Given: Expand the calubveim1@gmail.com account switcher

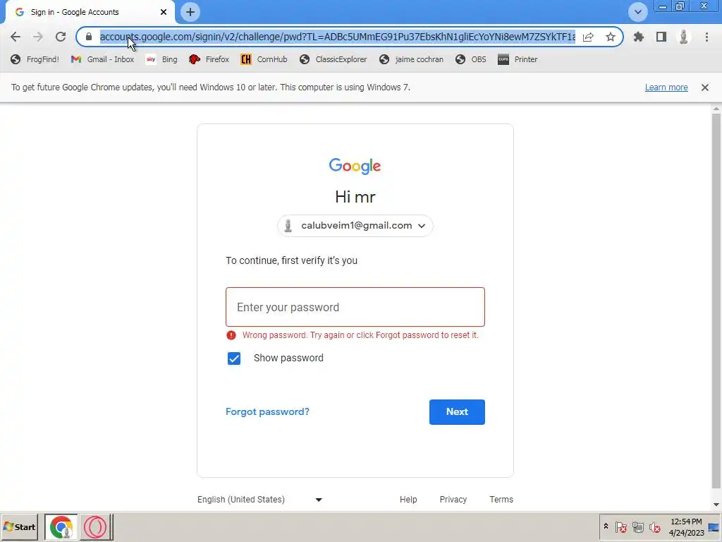Looking at the screenshot, I should 355,226.
